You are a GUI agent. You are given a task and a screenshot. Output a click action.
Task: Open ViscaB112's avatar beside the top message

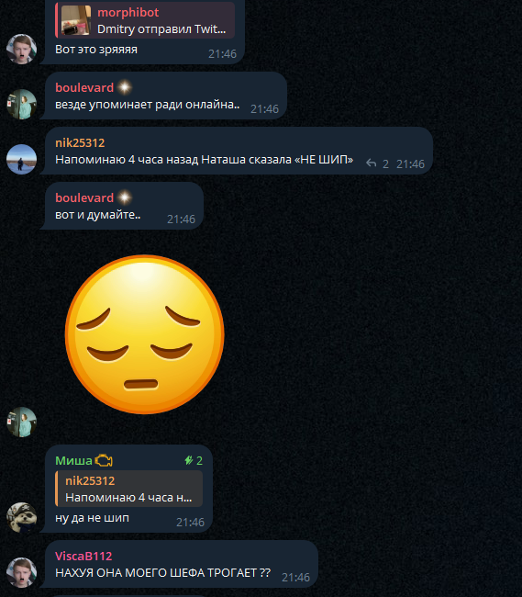click(21, 49)
